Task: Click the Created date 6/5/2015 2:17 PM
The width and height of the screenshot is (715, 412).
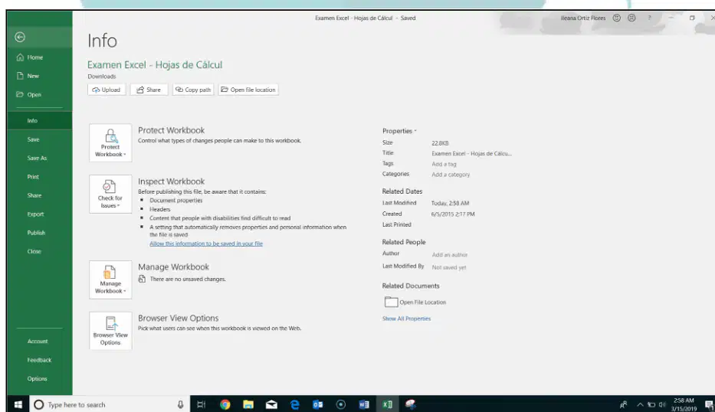Action: [453, 214]
